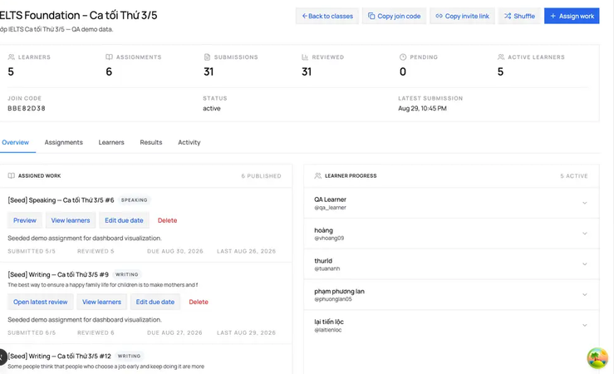The height and width of the screenshot is (374, 614).
Task: Click the Writing #12 assignment title
Action: tap(60, 356)
